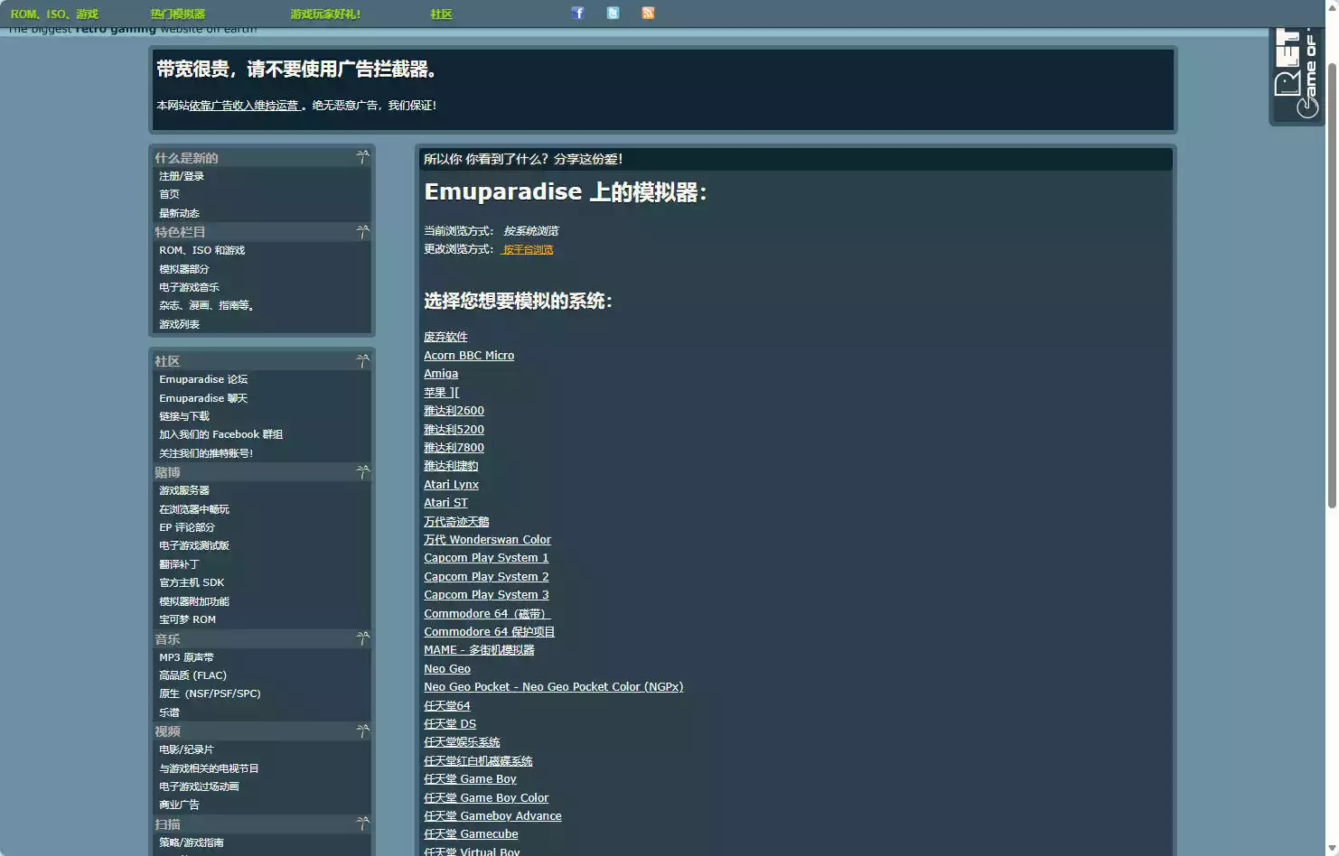
Task: Open 最新动态 in the sidebar
Action: 179,213
